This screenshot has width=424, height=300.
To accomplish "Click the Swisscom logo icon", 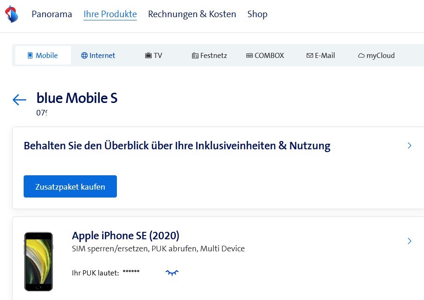I will pos(12,14).
